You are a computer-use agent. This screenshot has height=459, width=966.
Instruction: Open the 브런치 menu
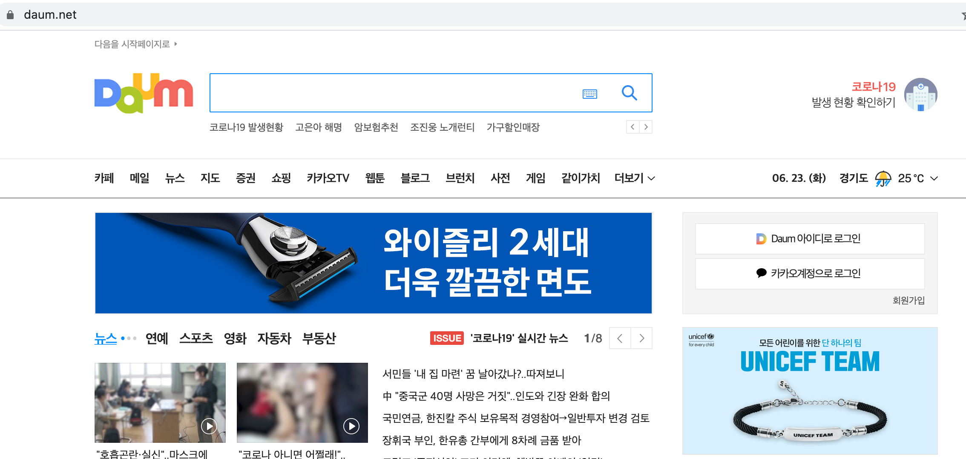tap(460, 178)
